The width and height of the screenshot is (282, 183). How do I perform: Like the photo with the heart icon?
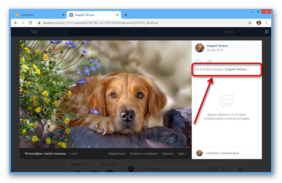pos(198,61)
